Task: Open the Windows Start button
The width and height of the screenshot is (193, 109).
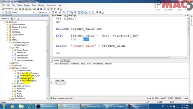Action: [4, 106]
